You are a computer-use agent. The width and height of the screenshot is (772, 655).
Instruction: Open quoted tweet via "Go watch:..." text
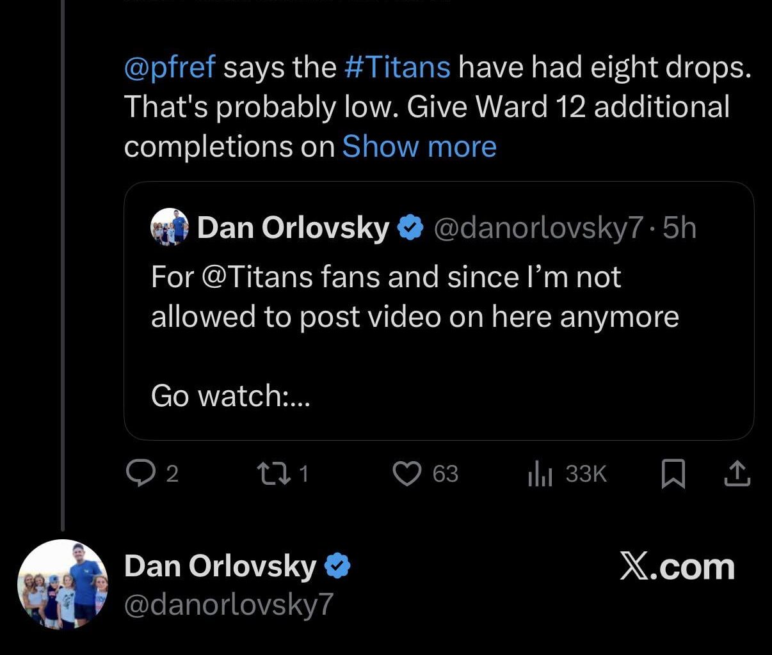coord(230,396)
